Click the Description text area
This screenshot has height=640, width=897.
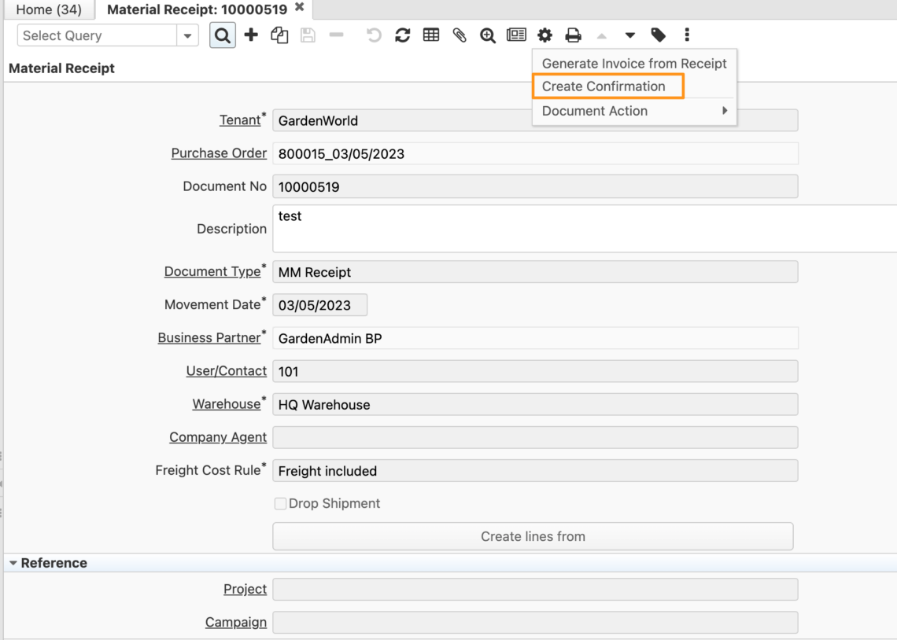(x=535, y=228)
